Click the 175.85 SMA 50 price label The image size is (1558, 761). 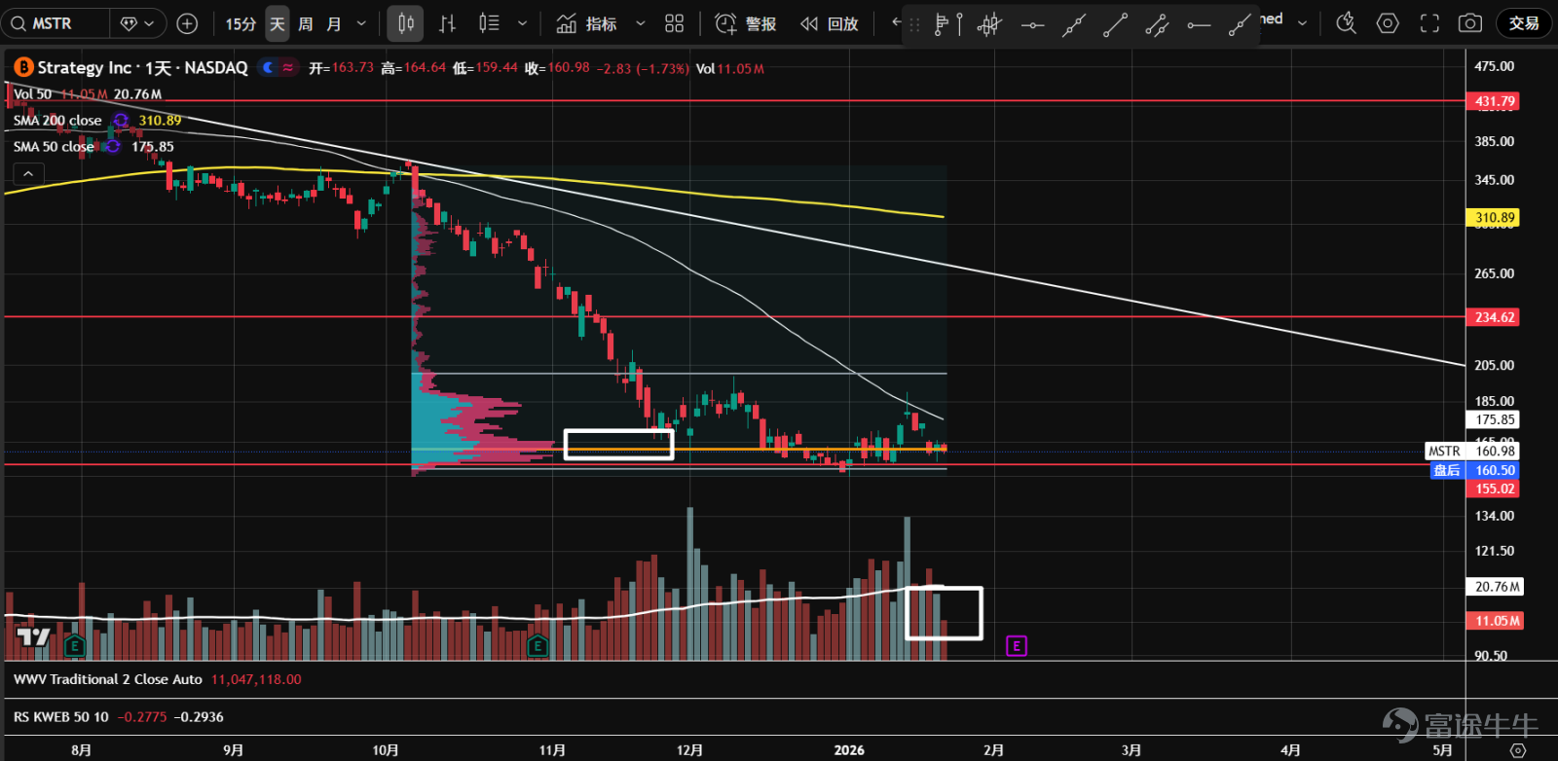(x=1494, y=420)
